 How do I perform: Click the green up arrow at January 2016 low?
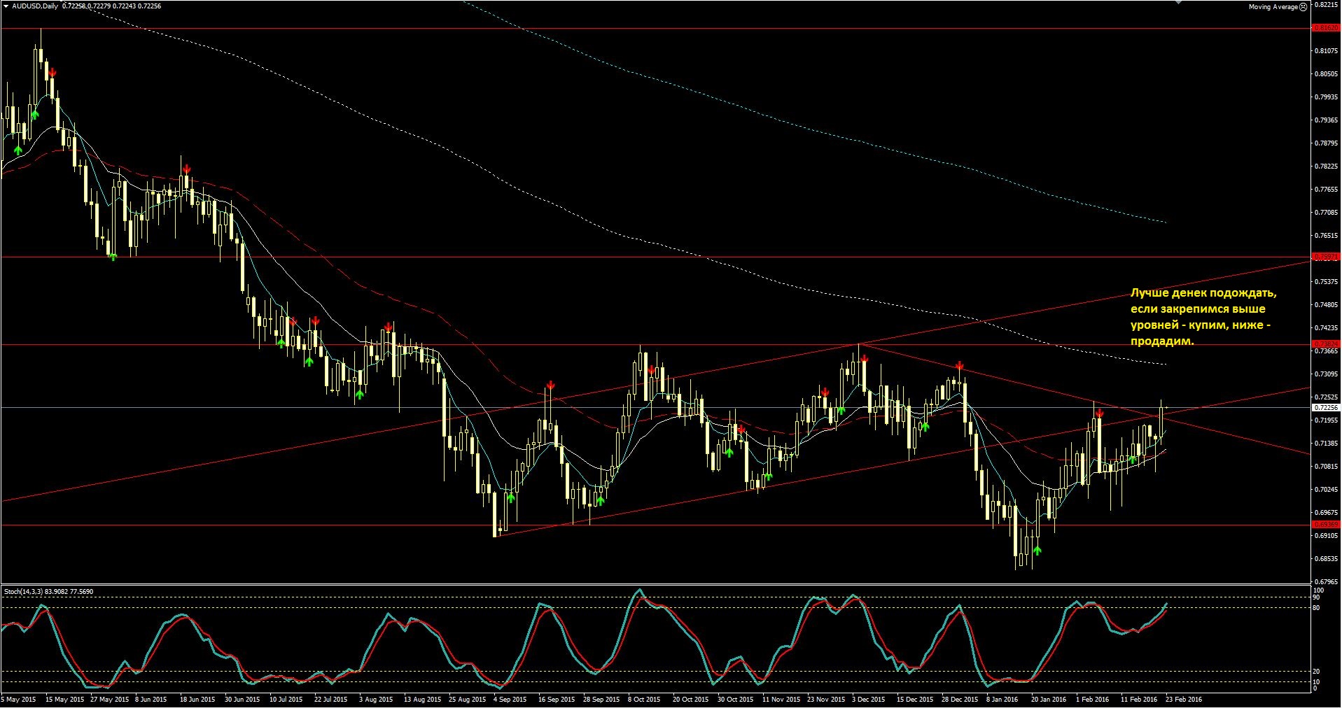[x=1037, y=551]
